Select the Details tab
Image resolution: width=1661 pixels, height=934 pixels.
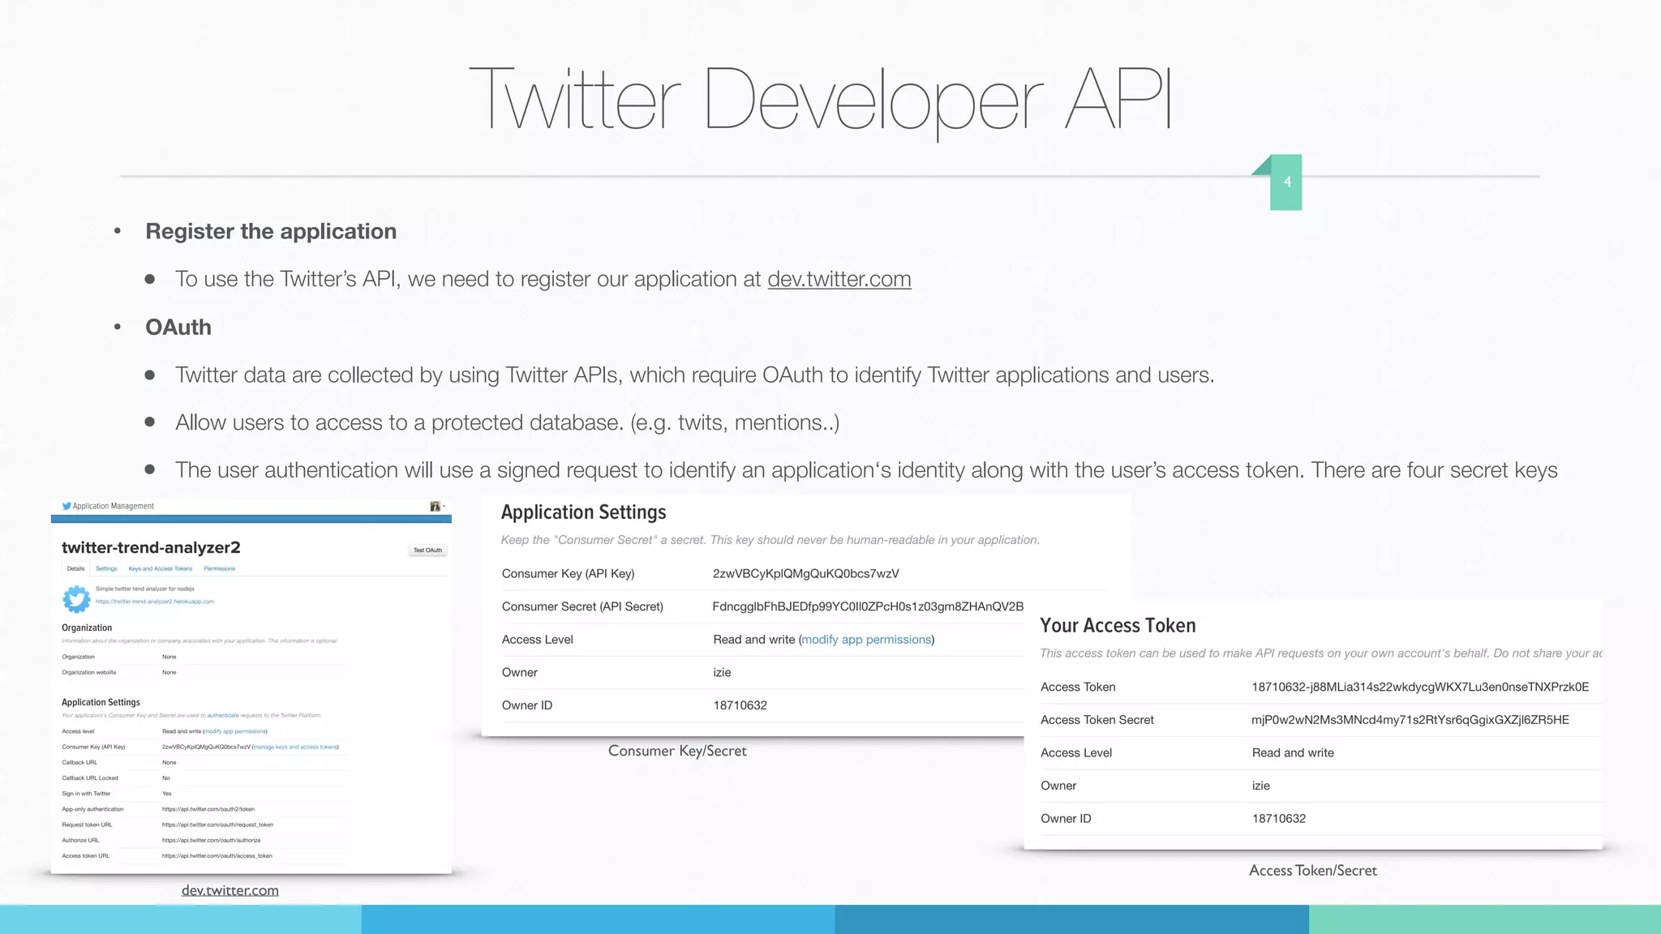pos(75,568)
